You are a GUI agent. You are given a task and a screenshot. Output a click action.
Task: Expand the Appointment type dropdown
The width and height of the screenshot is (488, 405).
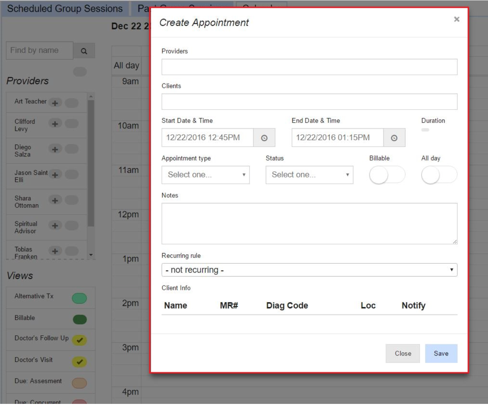(205, 175)
